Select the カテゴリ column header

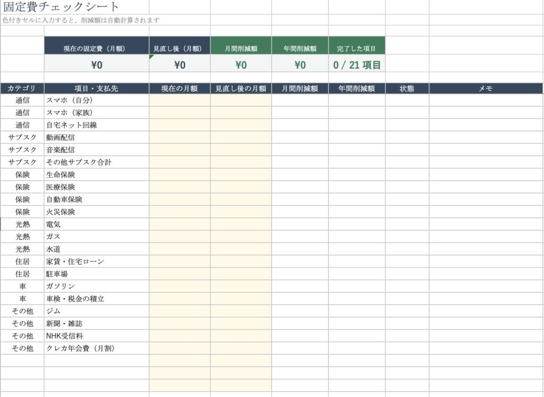(x=22, y=89)
